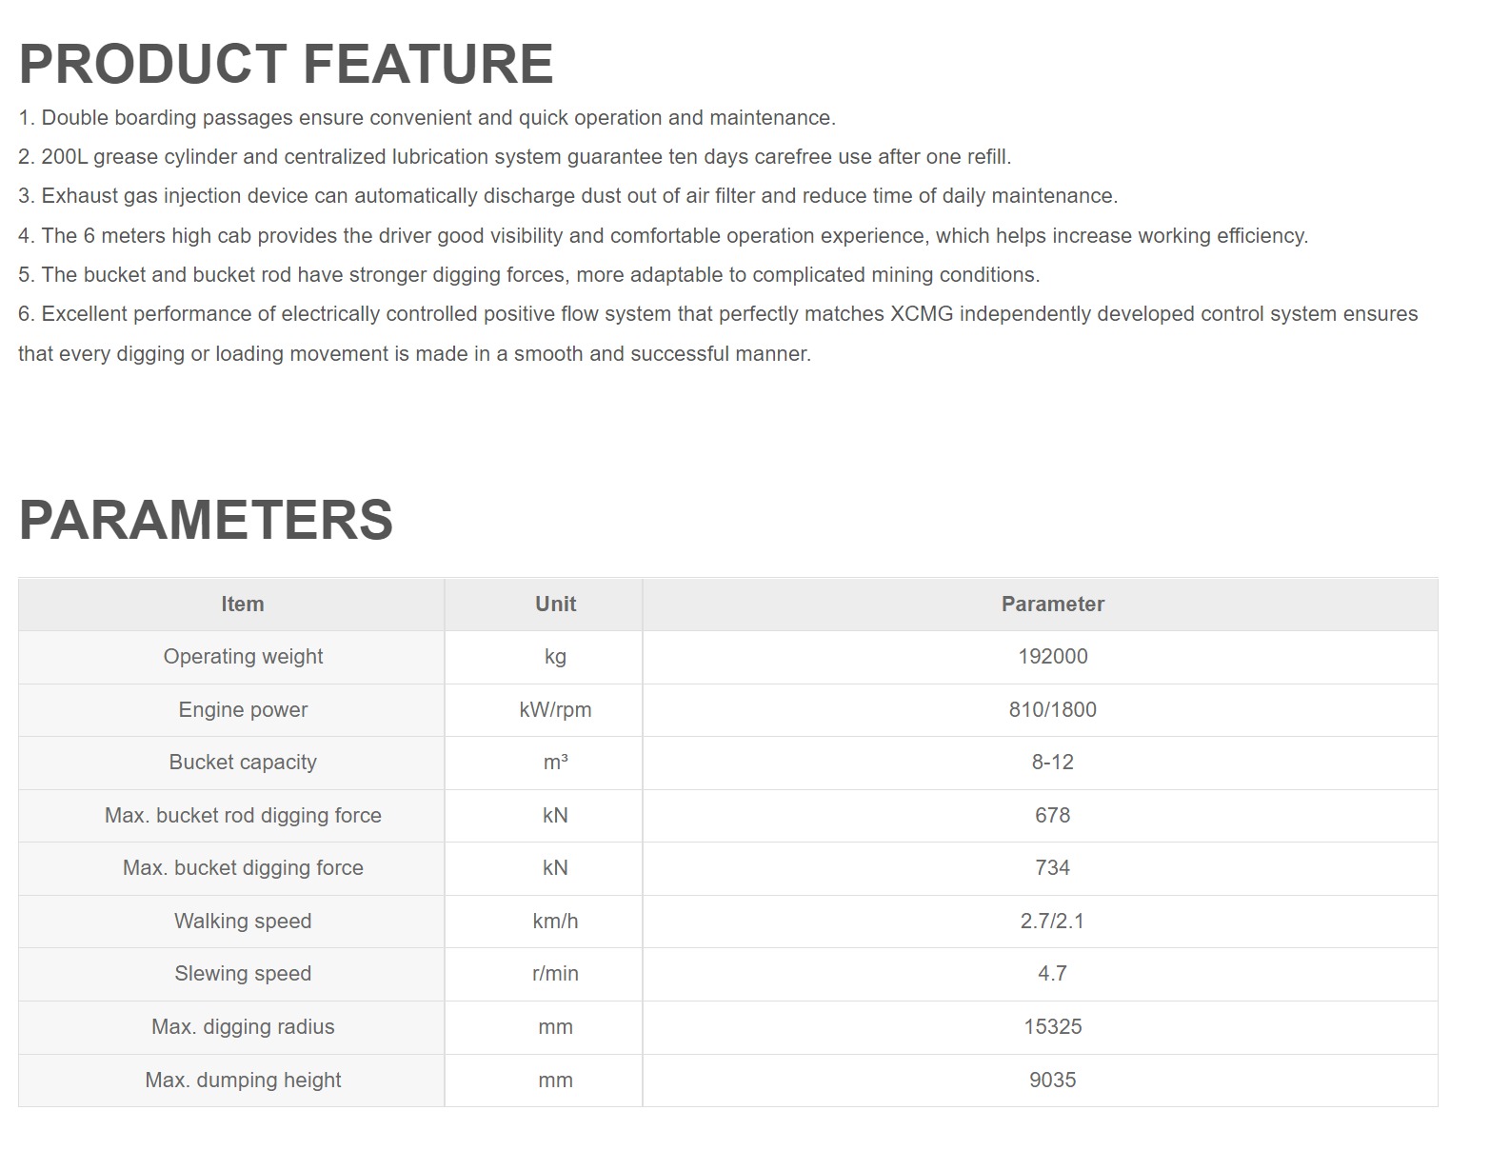Click the km/h unit cell
Viewport: 1510px width, 1170px height.
pyautogui.click(x=555, y=922)
